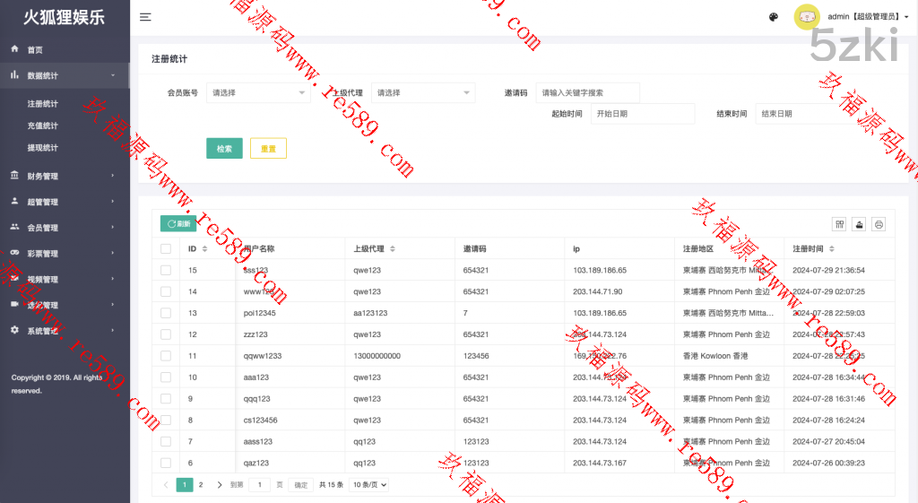Screen dimensions: 918x503
Task: Open the theme palette icon
Action: coord(774,17)
